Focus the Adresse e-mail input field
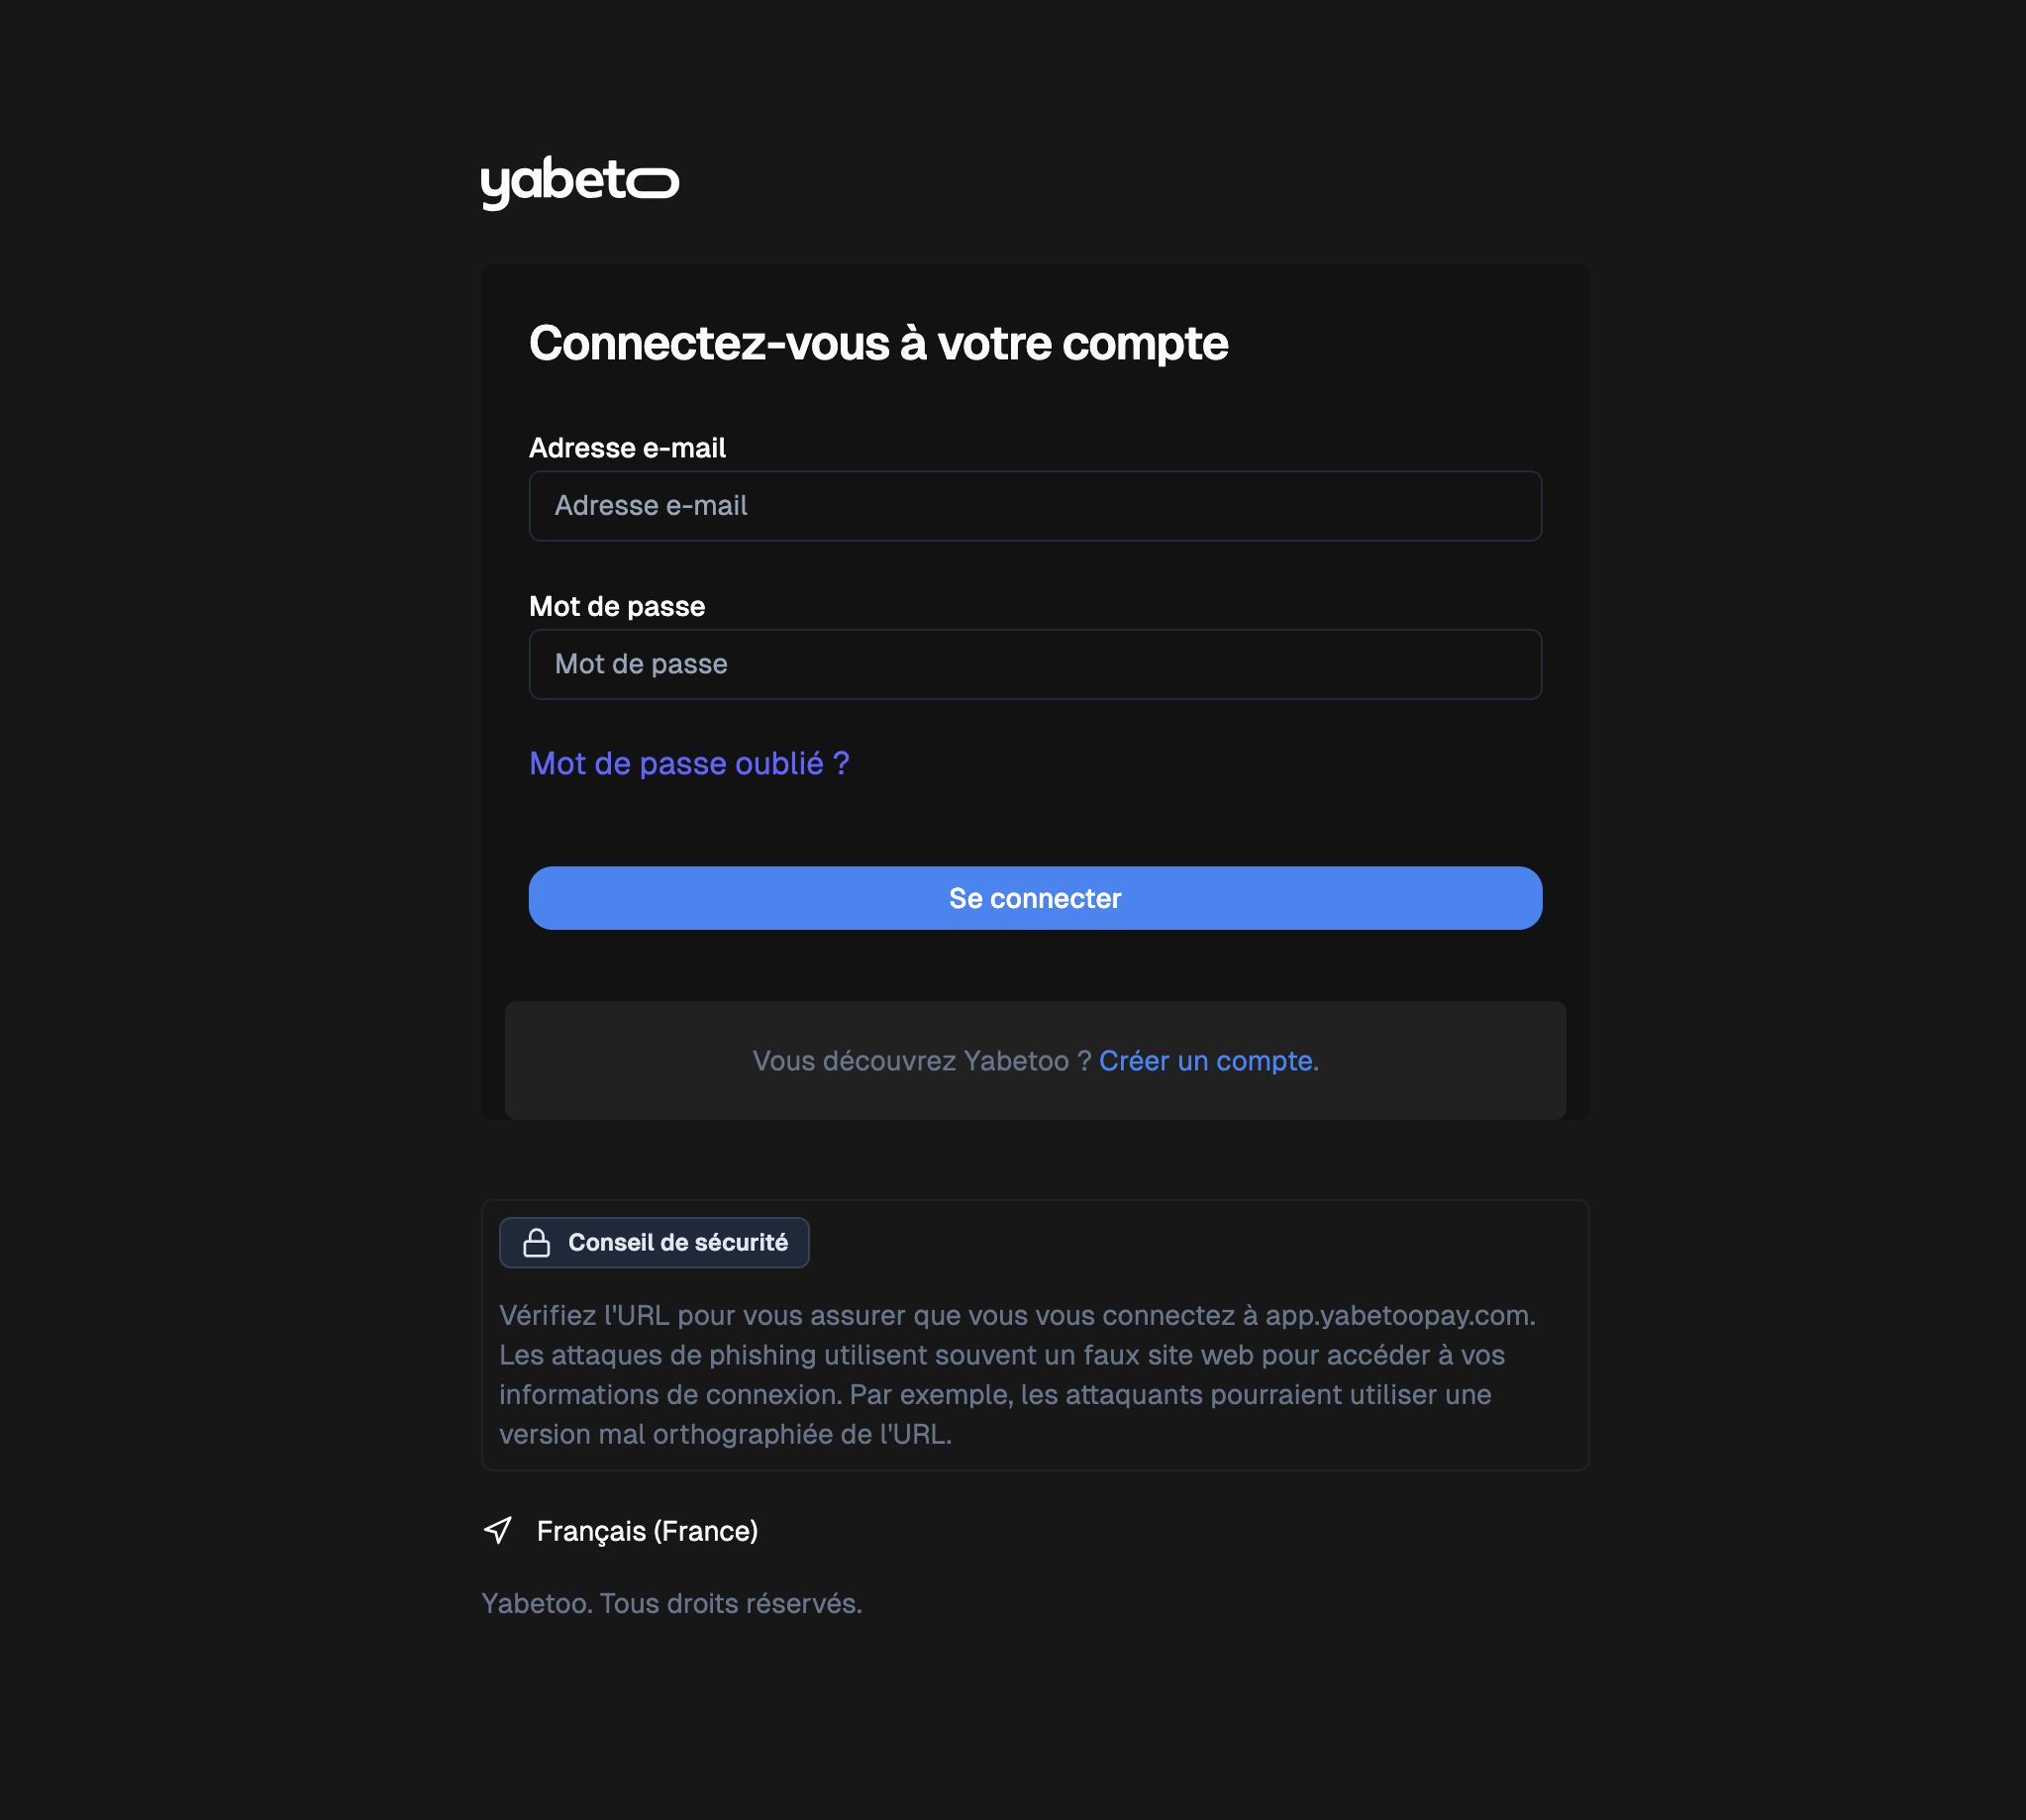This screenshot has width=2026, height=1820. click(x=1034, y=505)
